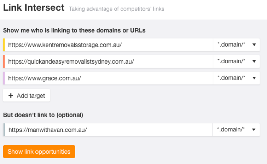The height and width of the screenshot is (164, 267).
Task: Open mode dropdown for manwithavan.com.au row
Action: coord(236,130)
